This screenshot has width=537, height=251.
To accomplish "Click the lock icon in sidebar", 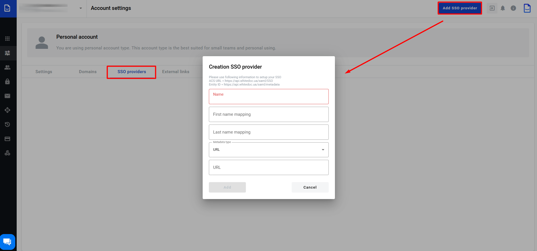I will pos(8,82).
